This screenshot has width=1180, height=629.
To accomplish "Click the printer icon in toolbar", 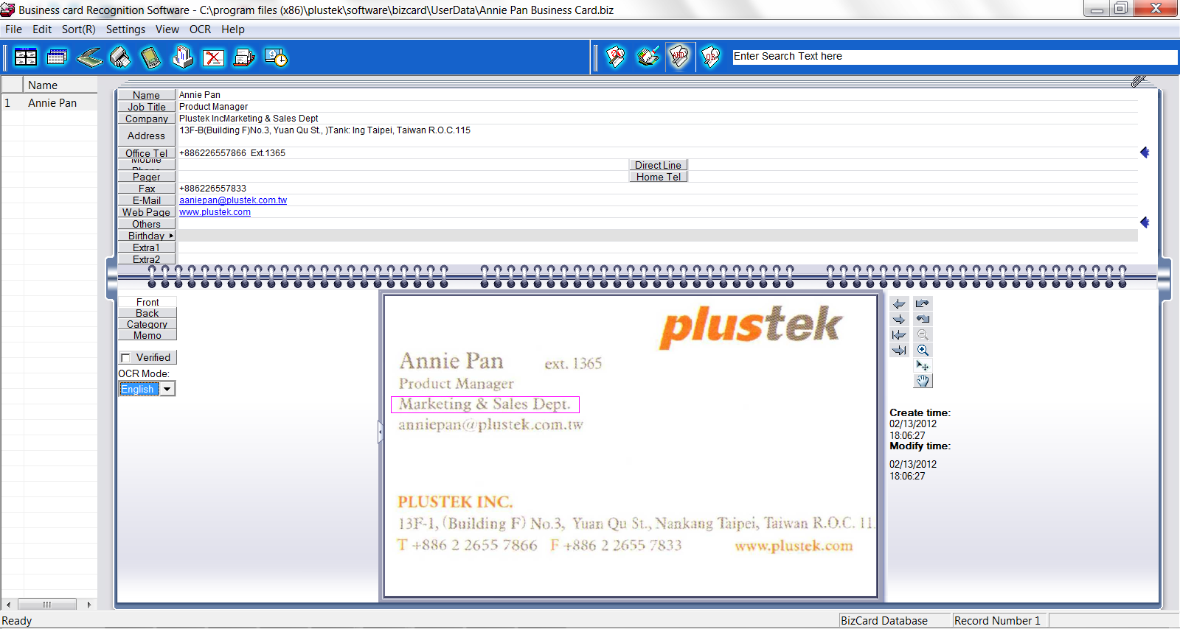I will coord(120,57).
